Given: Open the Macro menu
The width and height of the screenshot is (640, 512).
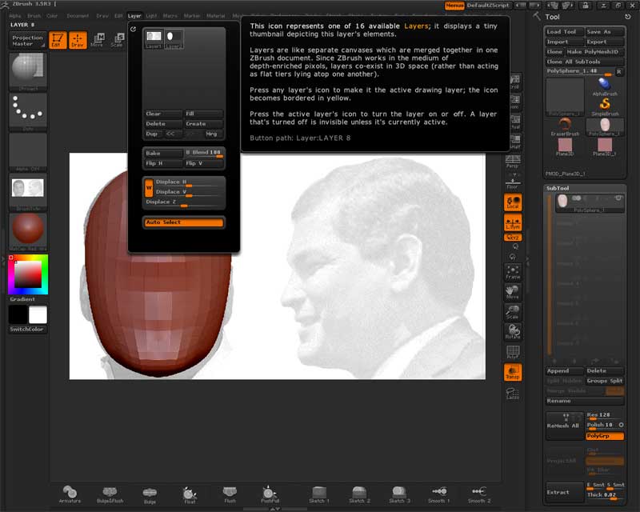Looking at the screenshot, I should (x=170, y=16).
